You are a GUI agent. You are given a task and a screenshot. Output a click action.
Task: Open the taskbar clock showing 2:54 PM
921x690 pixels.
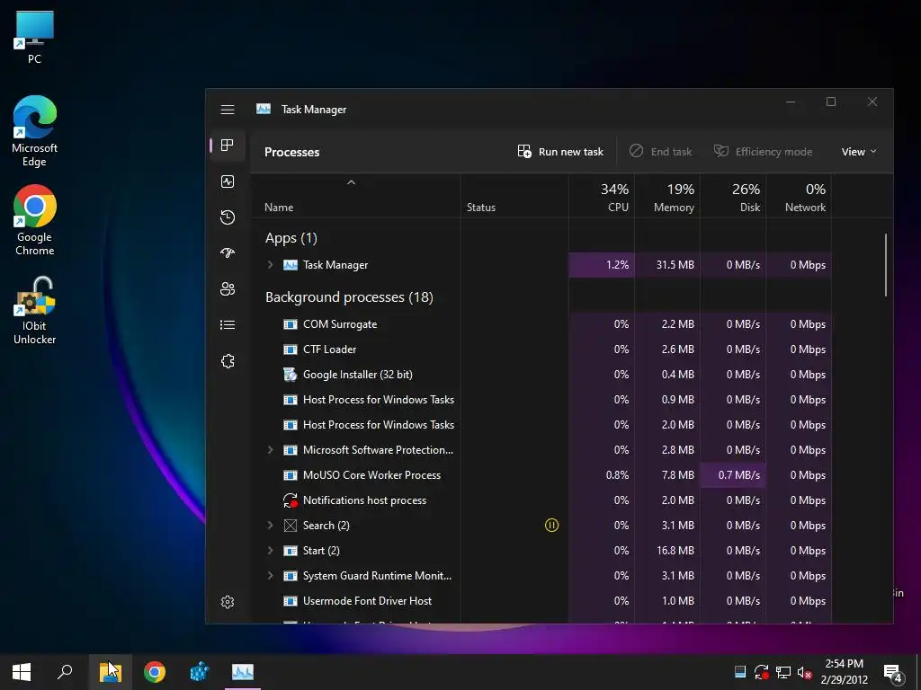844,672
